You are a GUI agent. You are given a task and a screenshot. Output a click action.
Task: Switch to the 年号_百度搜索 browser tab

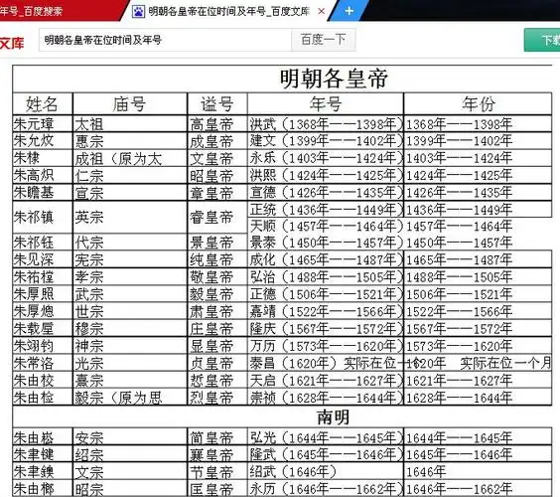pyautogui.click(x=61, y=11)
